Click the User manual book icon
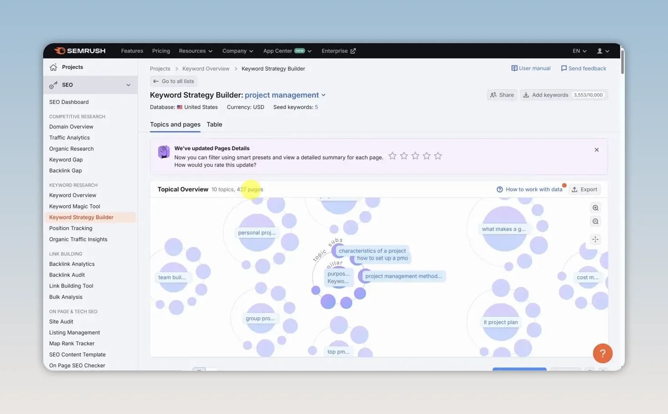This screenshot has width=668, height=414. coord(514,68)
